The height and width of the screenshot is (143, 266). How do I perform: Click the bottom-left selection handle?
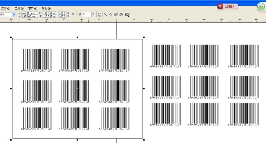[x=11, y=140]
